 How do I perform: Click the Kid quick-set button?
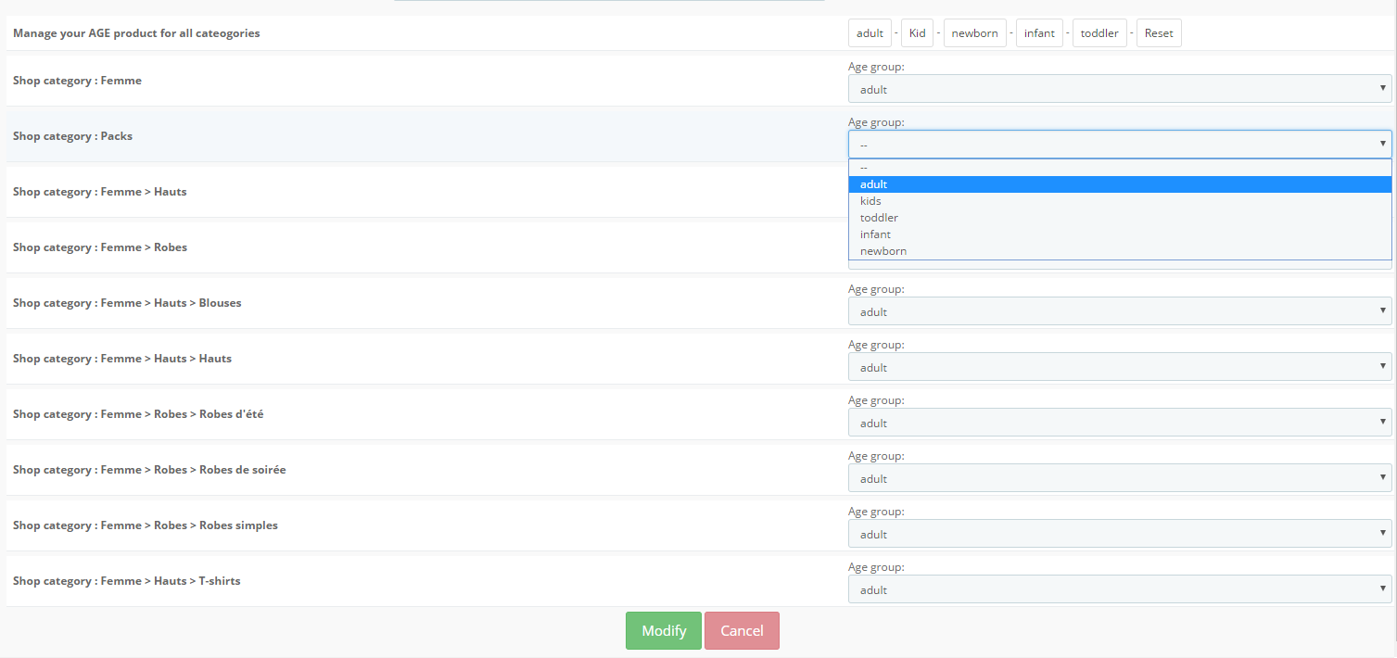point(917,33)
